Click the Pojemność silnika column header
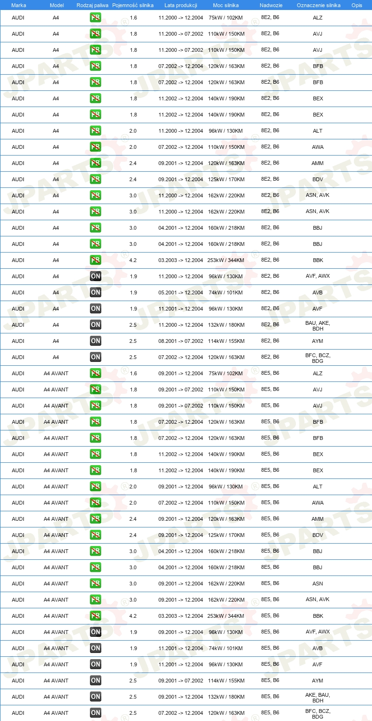372x721 pixels. coord(133,5)
